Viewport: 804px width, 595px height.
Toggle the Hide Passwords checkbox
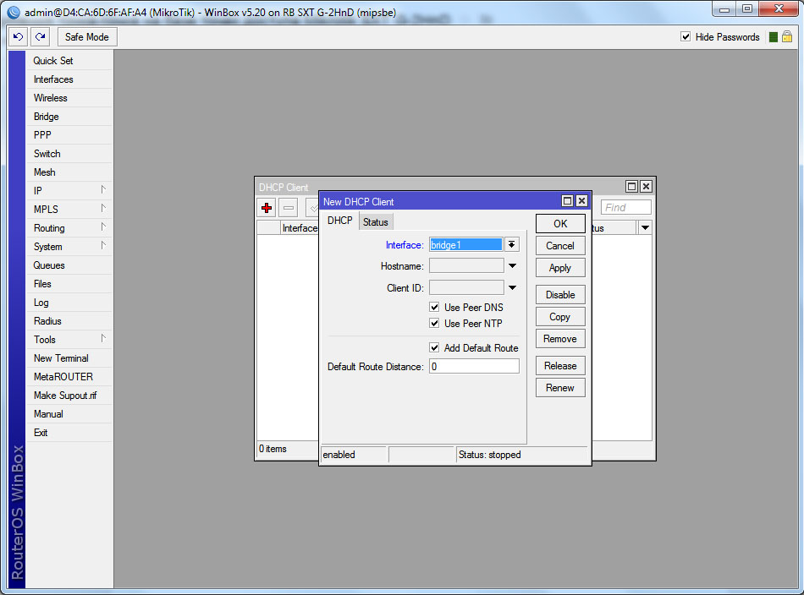(x=686, y=37)
